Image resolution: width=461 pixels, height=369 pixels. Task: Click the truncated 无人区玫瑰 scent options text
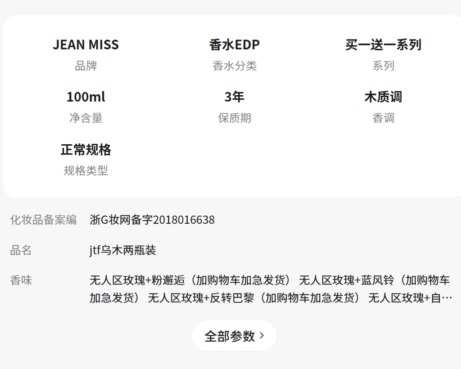click(270, 289)
